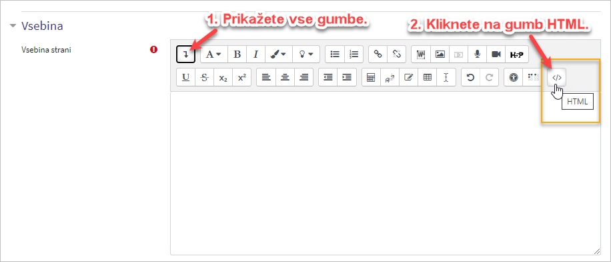Apply italic formatting
611x262 pixels.
255,54
